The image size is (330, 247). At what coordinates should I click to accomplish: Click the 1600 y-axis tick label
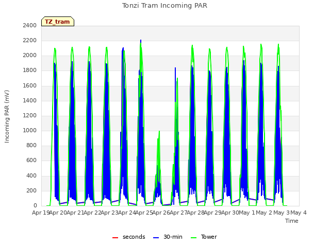click(x=30, y=85)
